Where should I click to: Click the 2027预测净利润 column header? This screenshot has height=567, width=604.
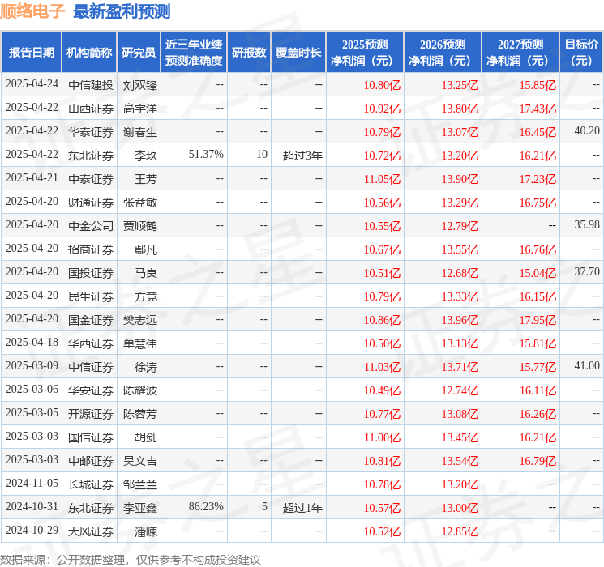click(x=520, y=53)
